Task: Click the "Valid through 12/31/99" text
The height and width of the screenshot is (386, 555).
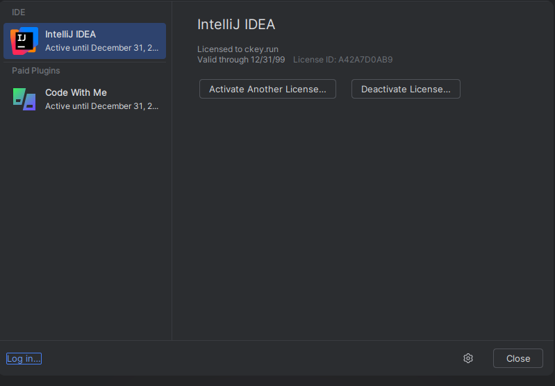Action: pyautogui.click(x=240, y=60)
